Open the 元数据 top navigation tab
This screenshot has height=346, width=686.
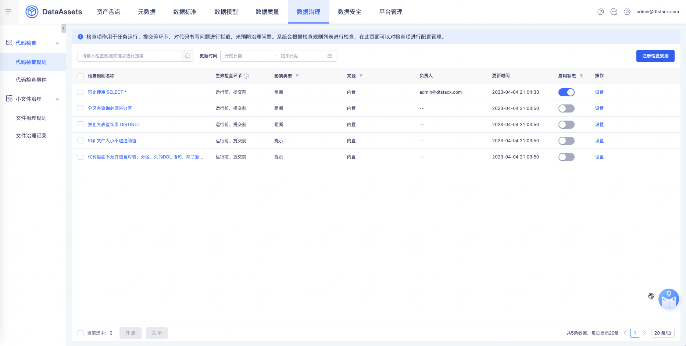point(147,12)
